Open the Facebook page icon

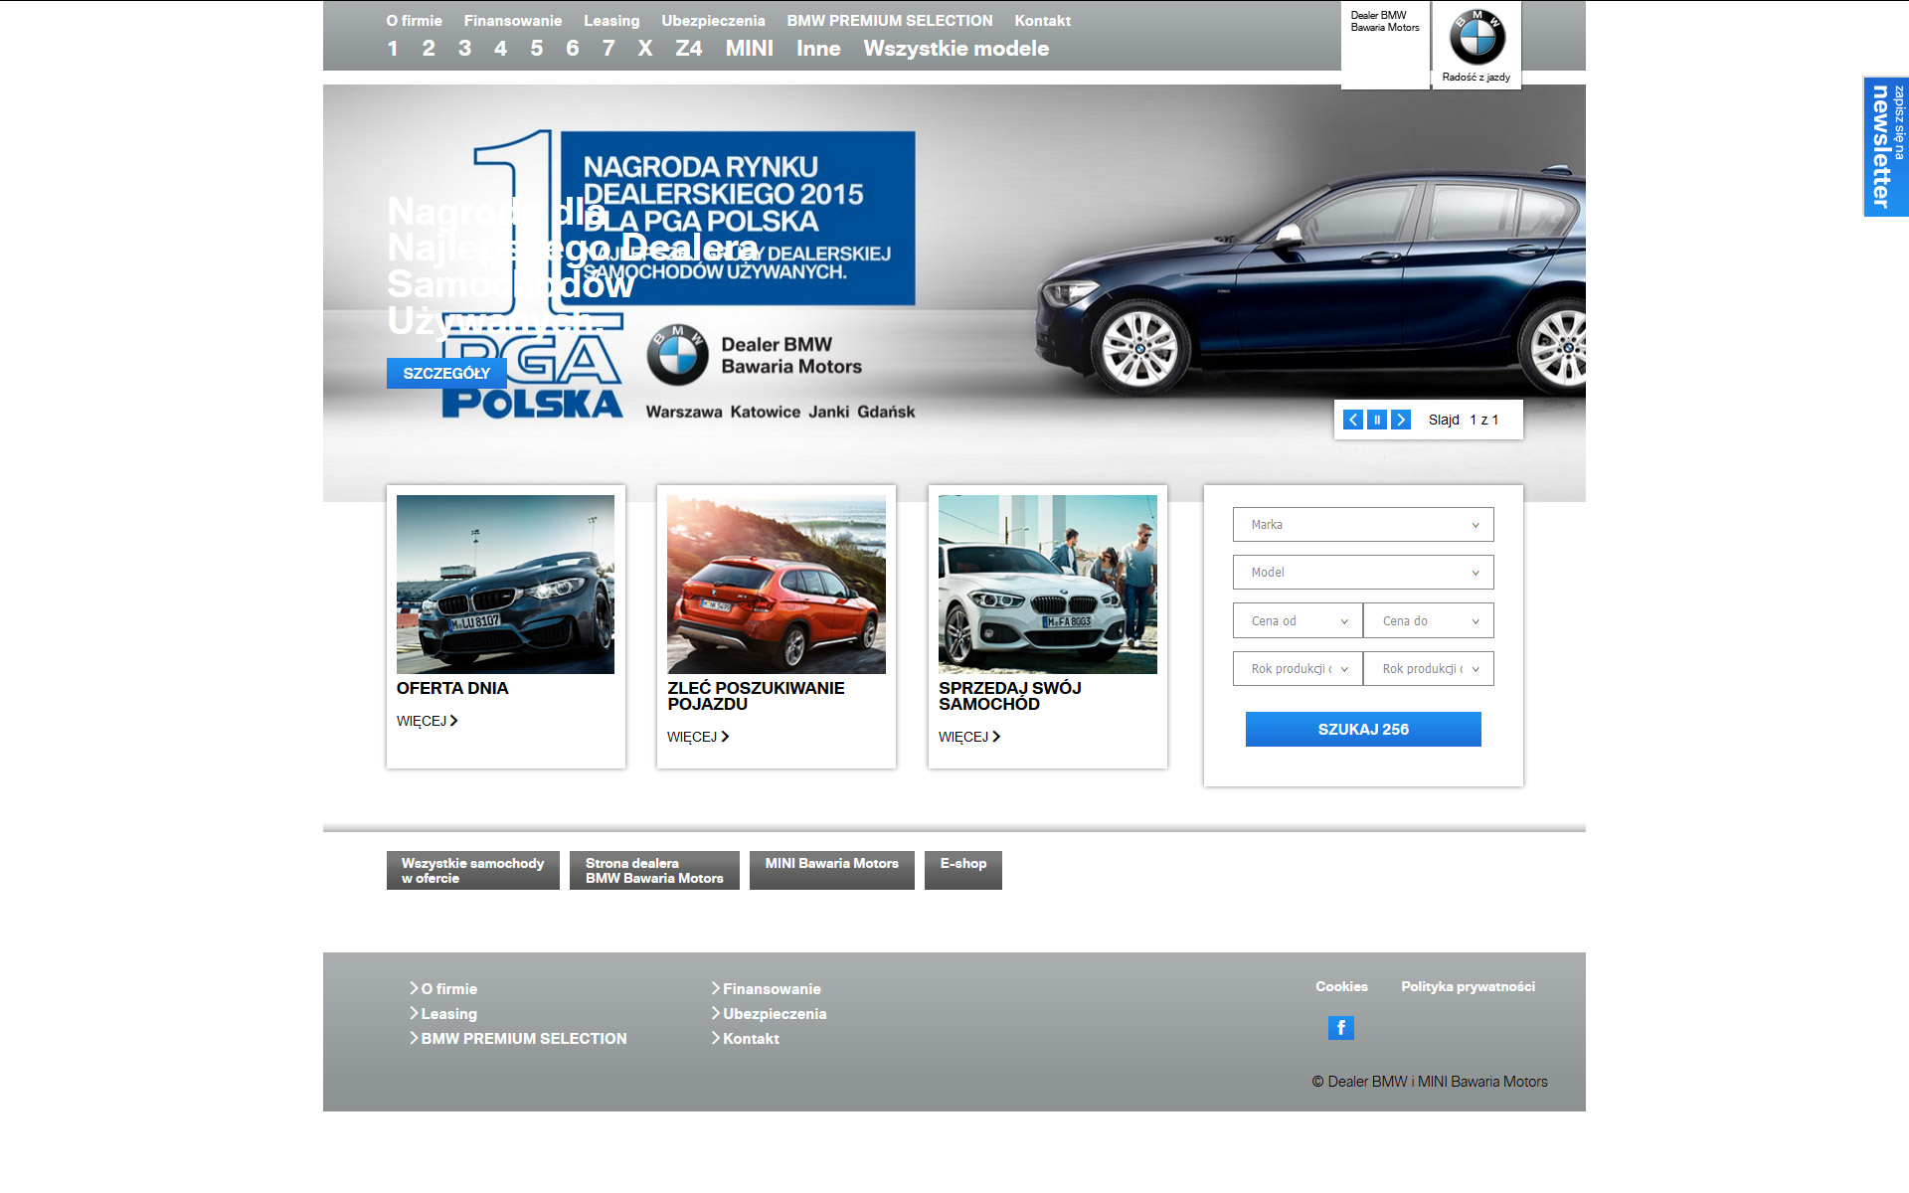pos(1340,1028)
